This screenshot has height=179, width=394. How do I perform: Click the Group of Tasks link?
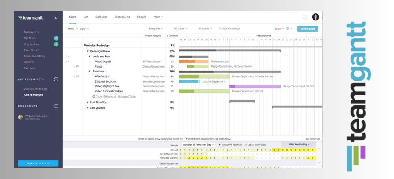point(127,96)
